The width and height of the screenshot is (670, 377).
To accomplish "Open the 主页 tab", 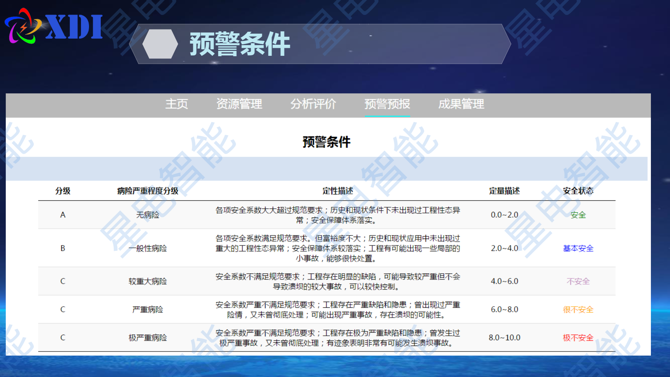I will (x=176, y=104).
